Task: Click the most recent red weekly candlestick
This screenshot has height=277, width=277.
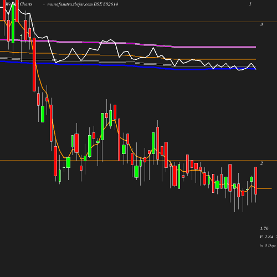Action: (x=256, y=181)
